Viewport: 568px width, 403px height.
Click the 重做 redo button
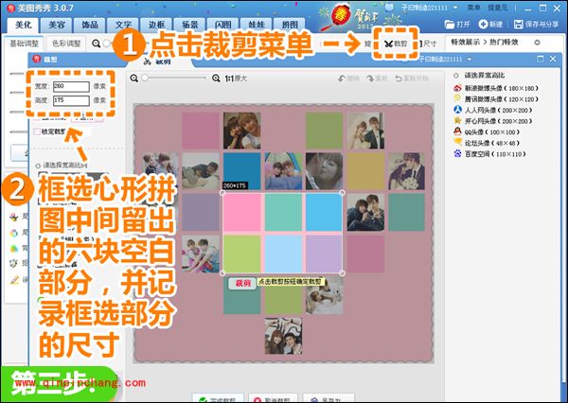(x=377, y=79)
